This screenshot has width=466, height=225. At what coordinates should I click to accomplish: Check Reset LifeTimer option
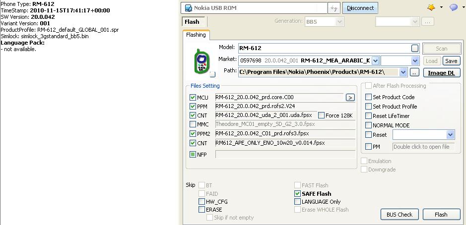[x=369, y=116]
